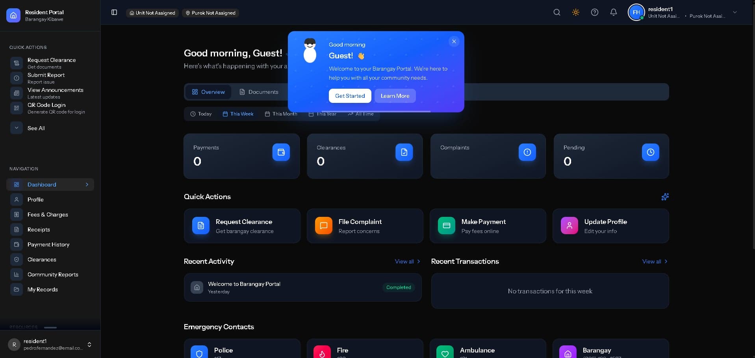Click View all for Recent Transactions
Image resolution: width=755 pixels, height=358 pixels.
point(655,261)
